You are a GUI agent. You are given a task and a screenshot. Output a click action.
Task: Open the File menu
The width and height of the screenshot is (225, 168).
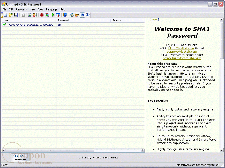pyautogui.click(x=4, y=9)
